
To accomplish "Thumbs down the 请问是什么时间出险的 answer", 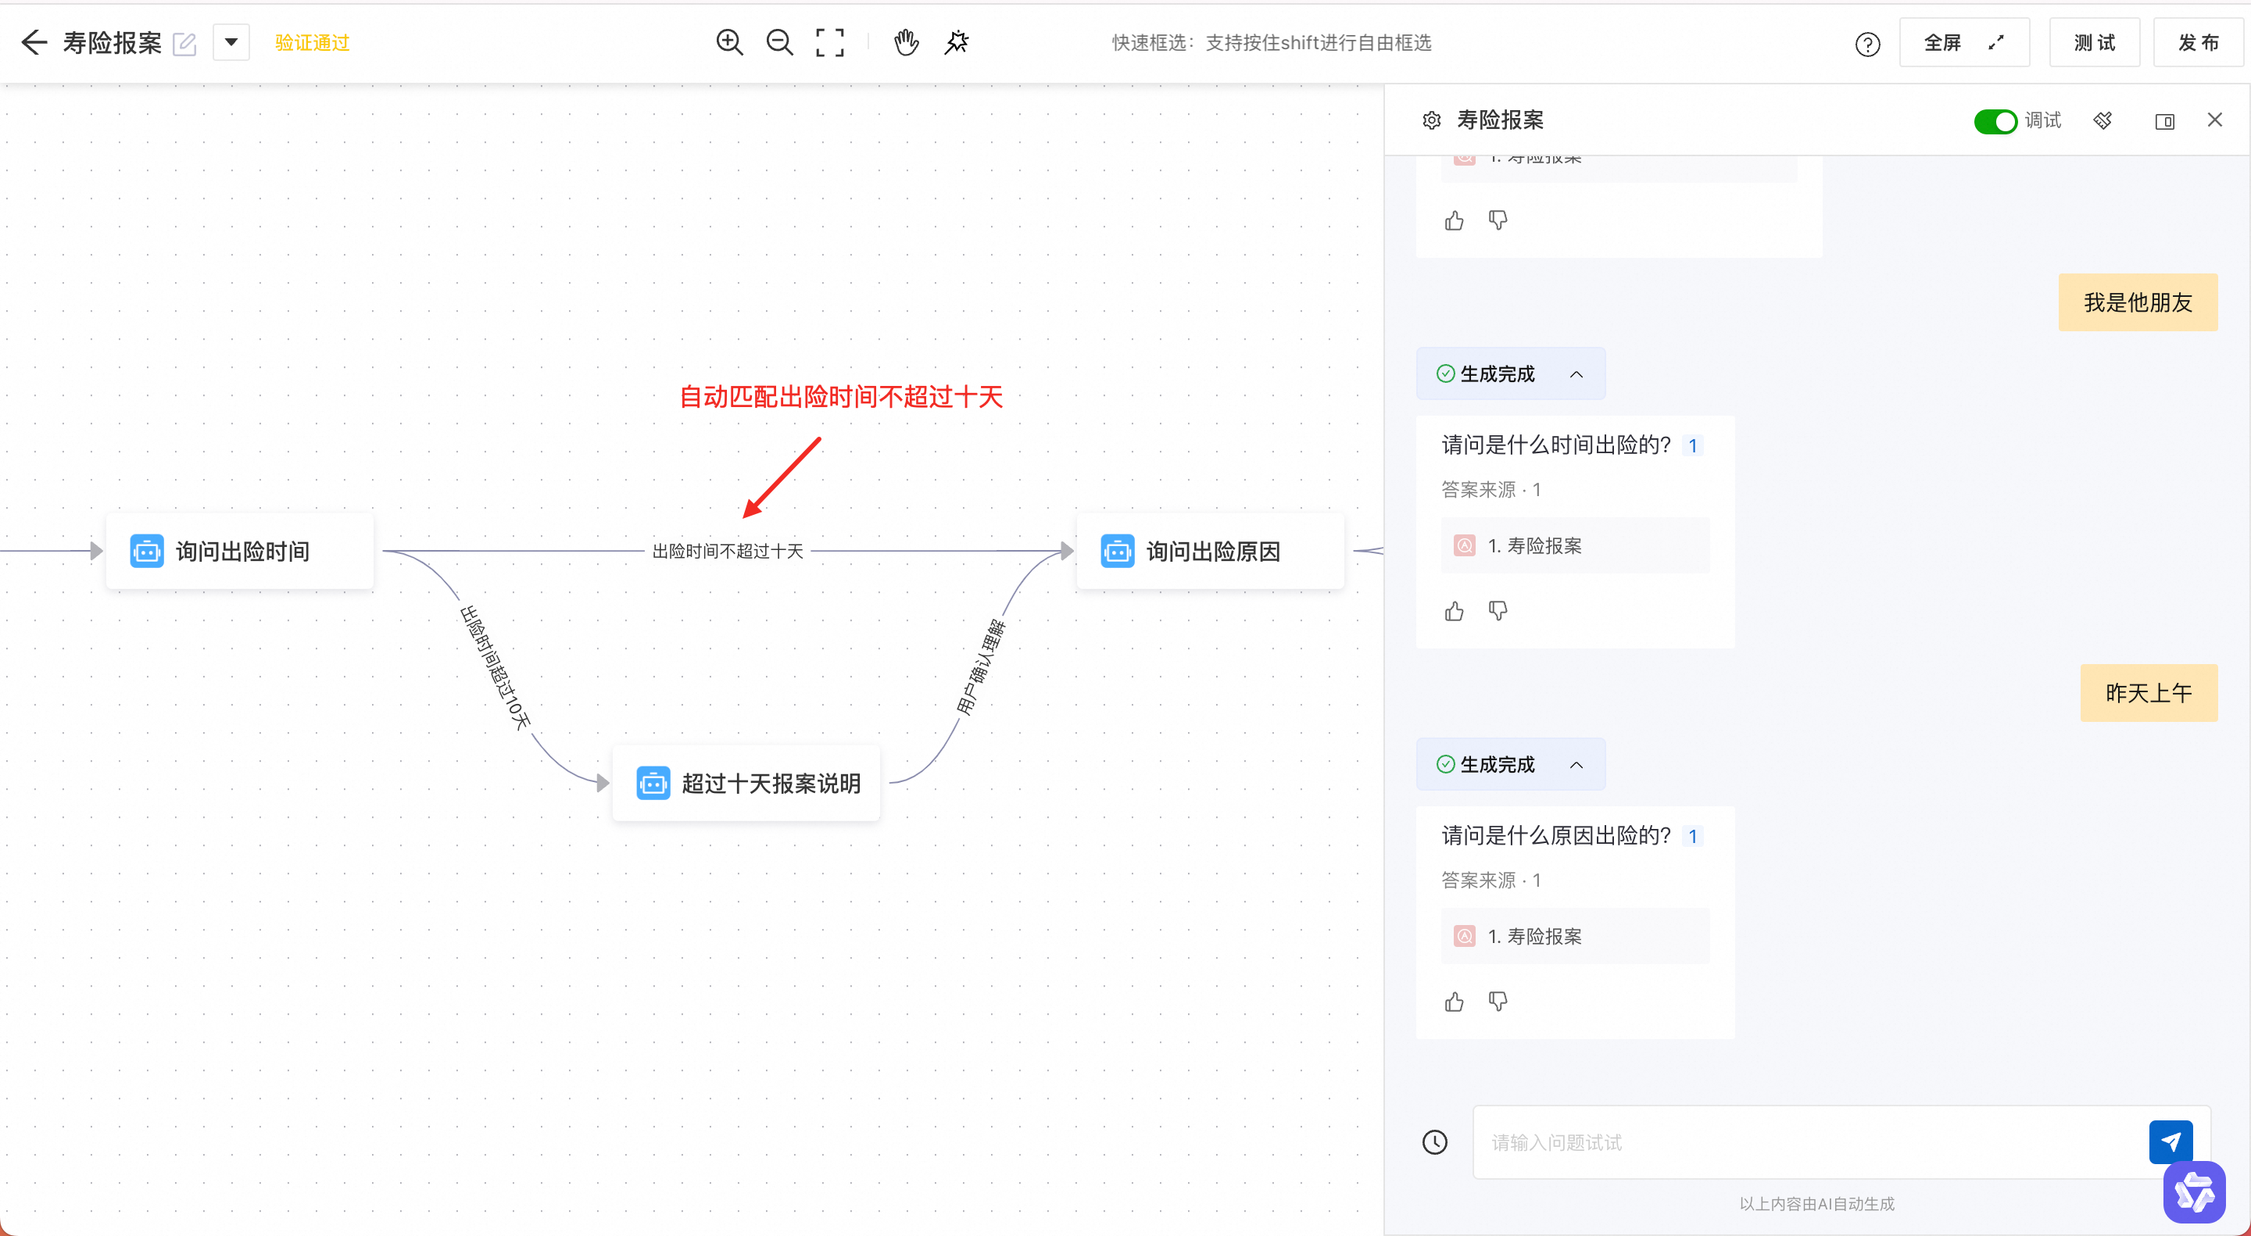I will click(1498, 610).
